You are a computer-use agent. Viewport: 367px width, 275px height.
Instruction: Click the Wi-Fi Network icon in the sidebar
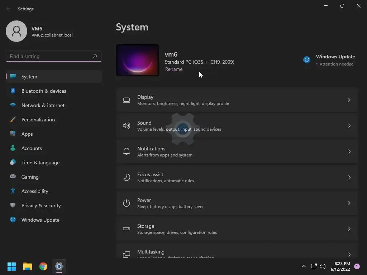click(x=13, y=105)
